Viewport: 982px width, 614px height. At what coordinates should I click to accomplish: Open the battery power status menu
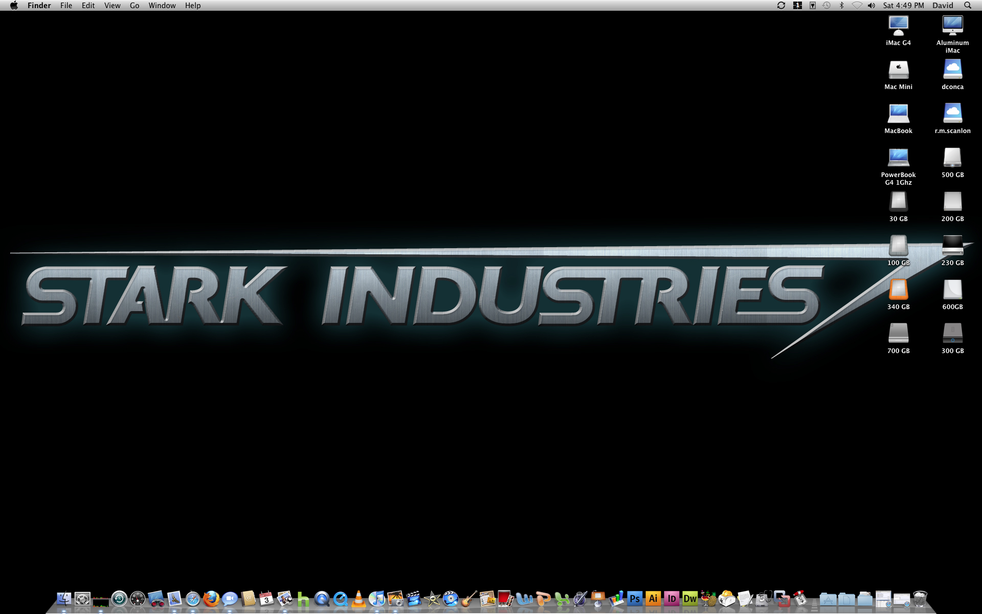[812, 5]
